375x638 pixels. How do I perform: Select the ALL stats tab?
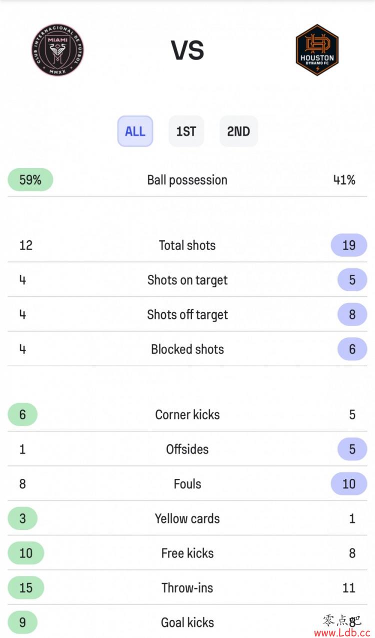pyautogui.click(x=135, y=131)
